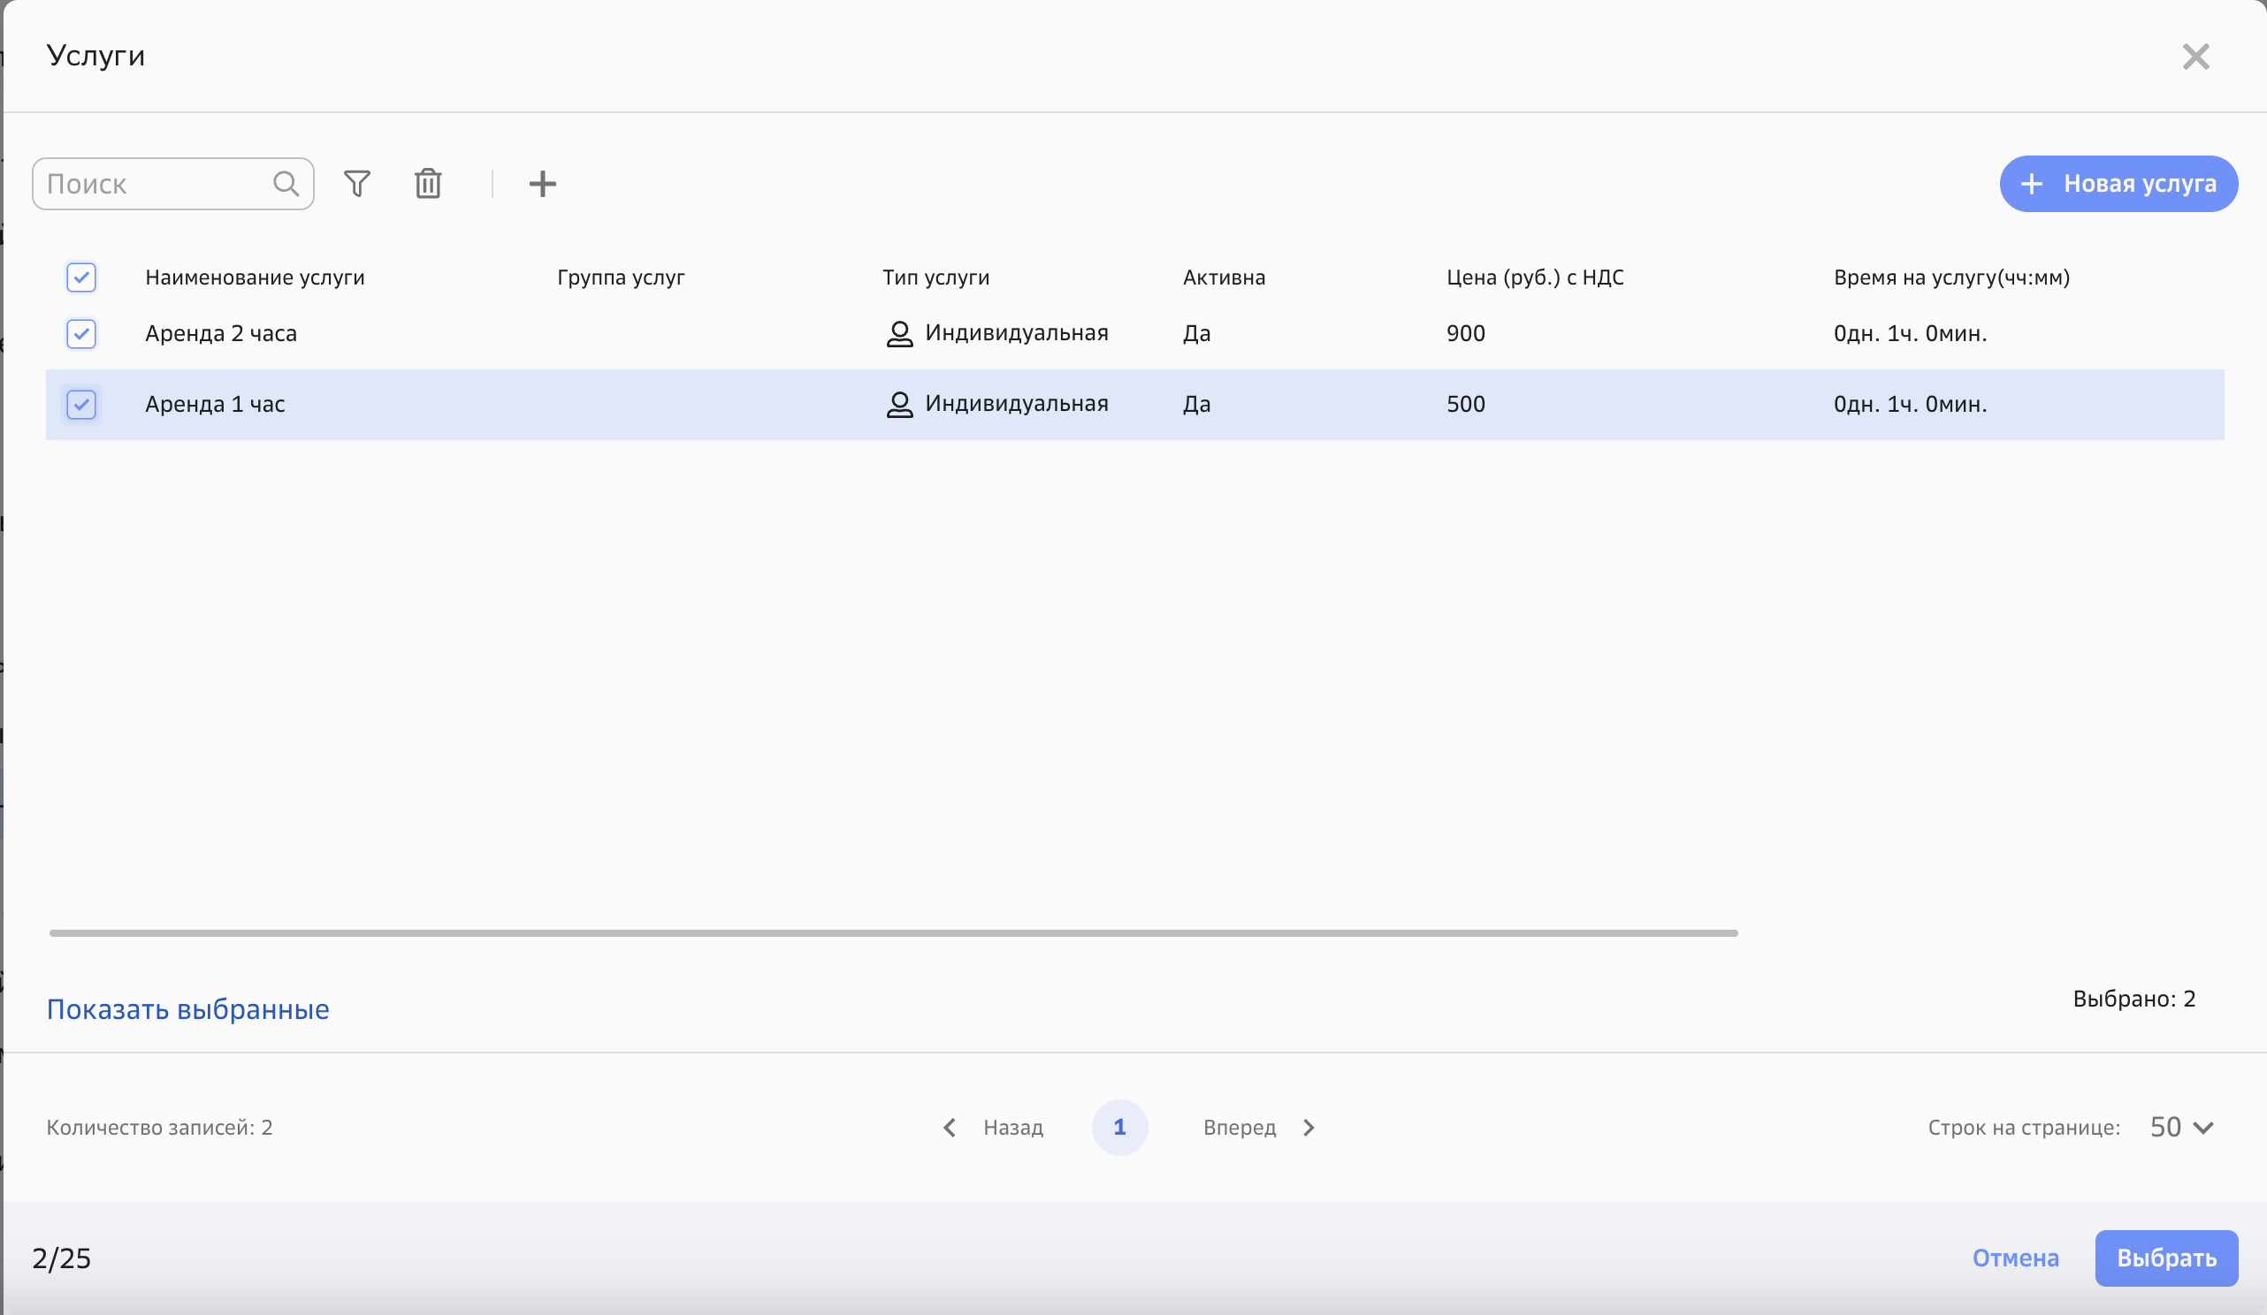The image size is (2267, 1315).
Task: Click the magnifier icon in search field
Action: click(286, 184)
